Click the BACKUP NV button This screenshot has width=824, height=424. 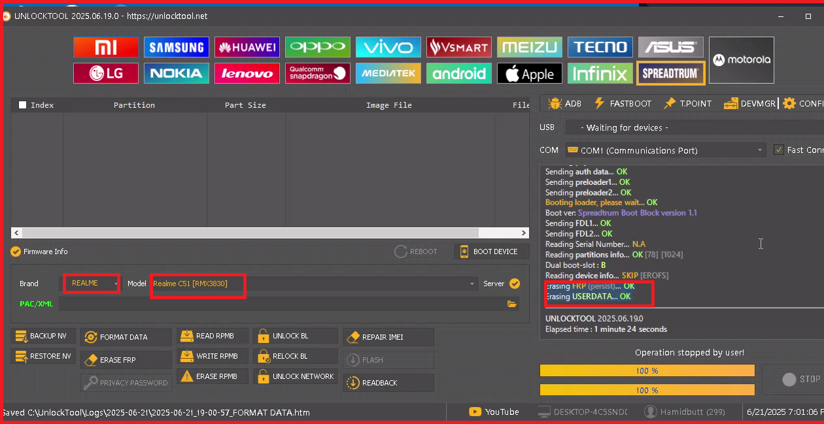point(44,336)
